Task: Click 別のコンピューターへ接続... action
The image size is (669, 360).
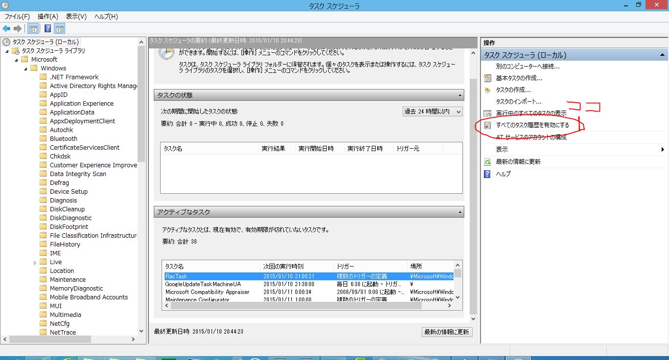Action: [527, 66]
